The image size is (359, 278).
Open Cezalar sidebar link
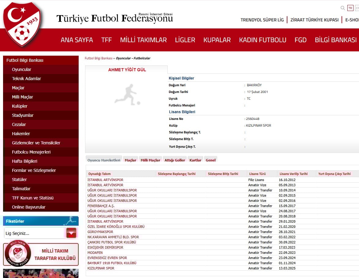pyautogui.click(x=41, y=124)
